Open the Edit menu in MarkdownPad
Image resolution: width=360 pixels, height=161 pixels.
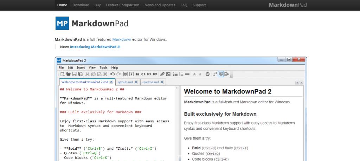pyautogui.click(x=70, y=67)
